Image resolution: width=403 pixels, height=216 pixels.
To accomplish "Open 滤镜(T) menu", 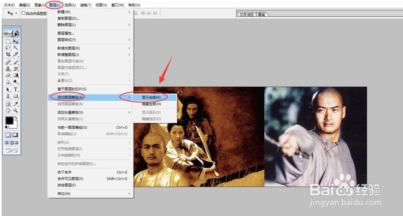I will tap(85, 5).
